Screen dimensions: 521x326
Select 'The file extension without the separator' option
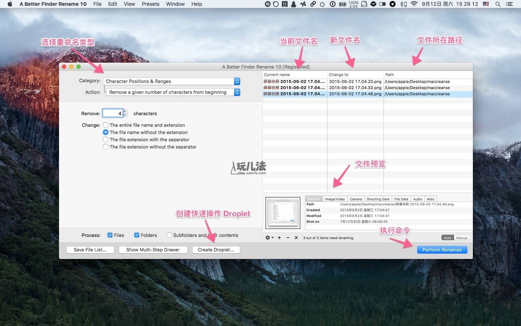click(106, 147)
